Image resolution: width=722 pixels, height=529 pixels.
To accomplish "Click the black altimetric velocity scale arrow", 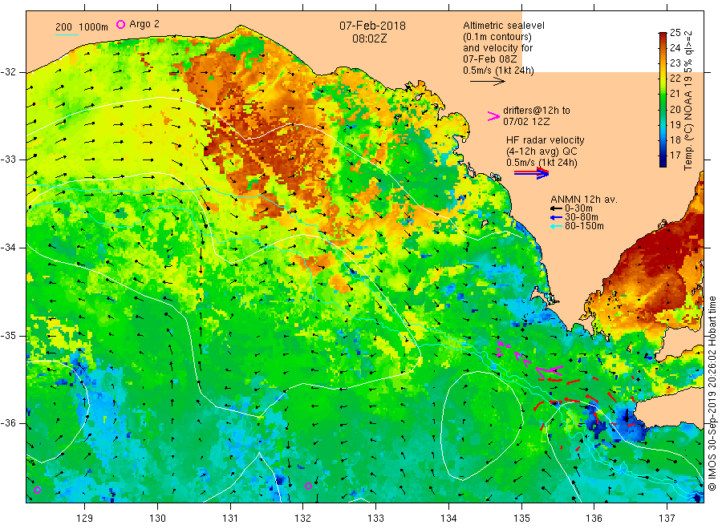I will tap(487, 82).
